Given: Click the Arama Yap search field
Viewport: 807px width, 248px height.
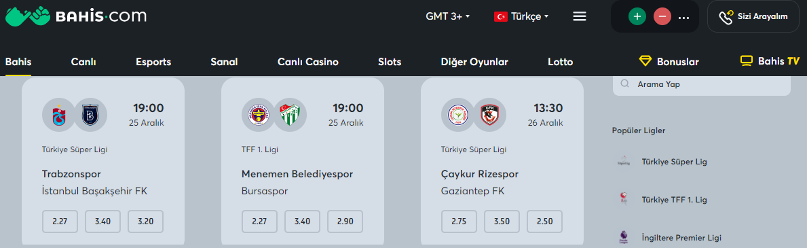Looking at the screenshot, I should [x=702, y=84].
